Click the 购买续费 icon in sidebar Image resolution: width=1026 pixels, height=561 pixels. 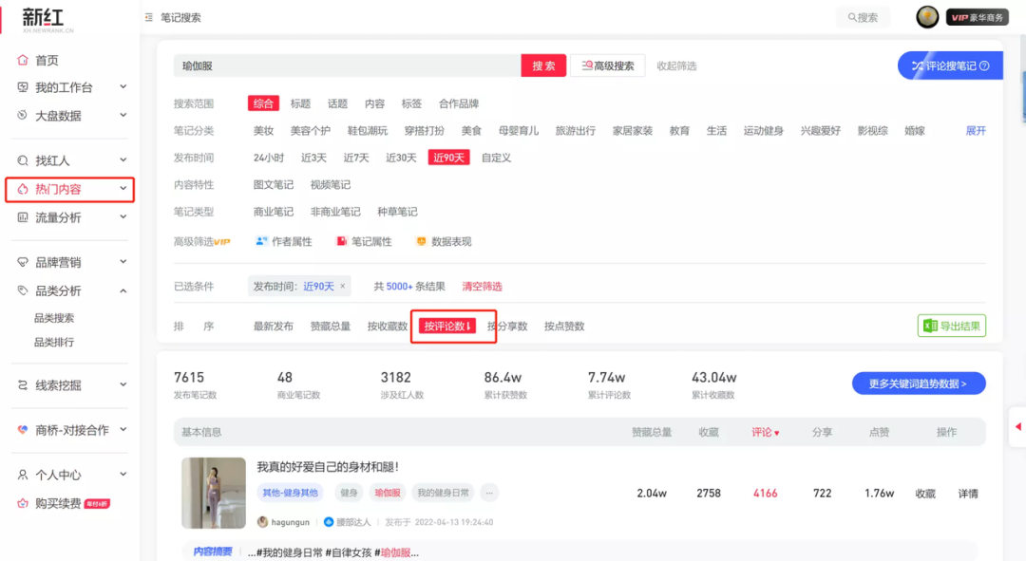[23, 503]
